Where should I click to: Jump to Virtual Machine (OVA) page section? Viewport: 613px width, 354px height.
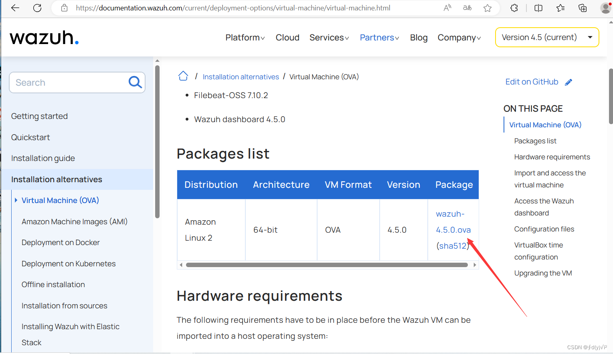pyautogui.click(x=545, y=125)
